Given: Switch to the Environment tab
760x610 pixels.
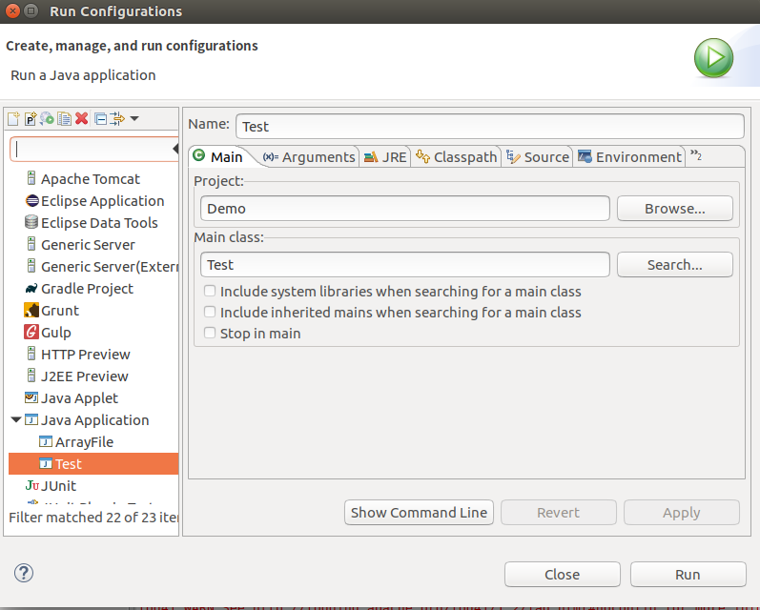Looking at the screenshot, I should [x=629, y=157].
